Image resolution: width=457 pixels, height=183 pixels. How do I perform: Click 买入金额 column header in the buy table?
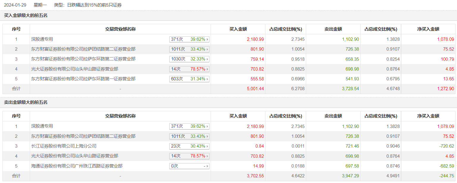click(238, 29)
